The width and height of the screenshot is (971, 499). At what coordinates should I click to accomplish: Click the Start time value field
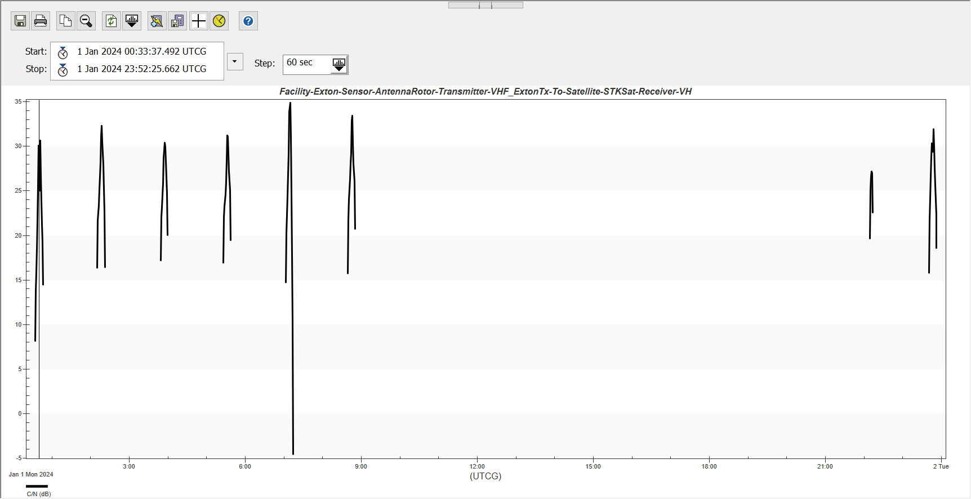[x=141, y=52]
